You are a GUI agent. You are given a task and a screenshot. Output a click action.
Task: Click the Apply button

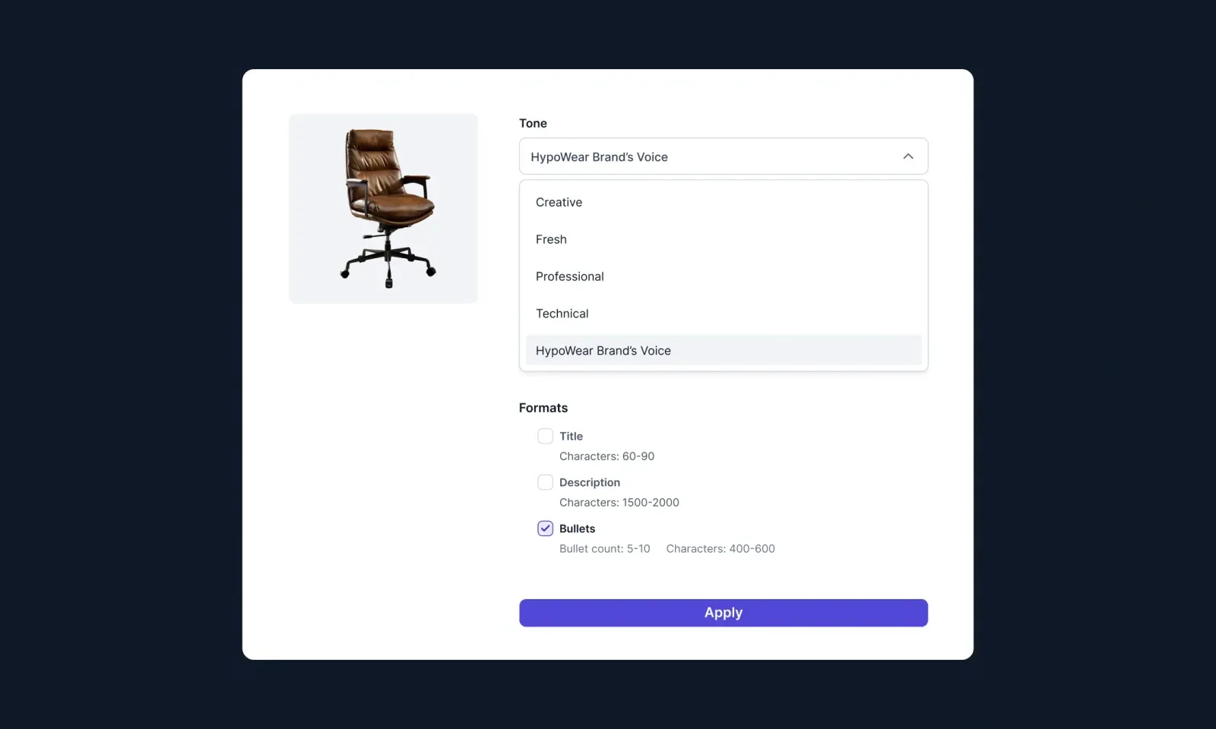(723, 613)
